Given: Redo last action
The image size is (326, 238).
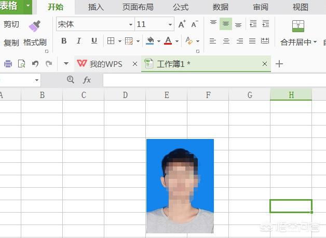Looking at the screenshot, I should pyautogui.click(x=49, y=64).
